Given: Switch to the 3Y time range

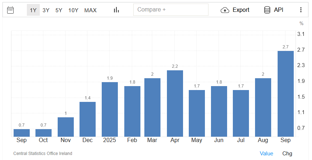Looking at the screenshot, I should [x=46, y=10].
